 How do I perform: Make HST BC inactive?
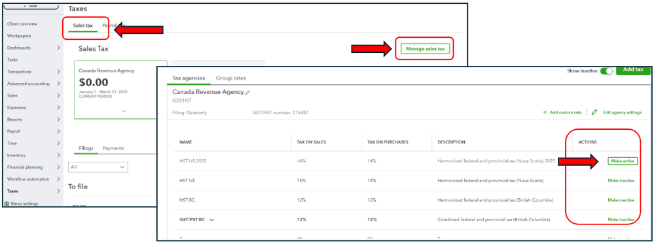point(621,200)
